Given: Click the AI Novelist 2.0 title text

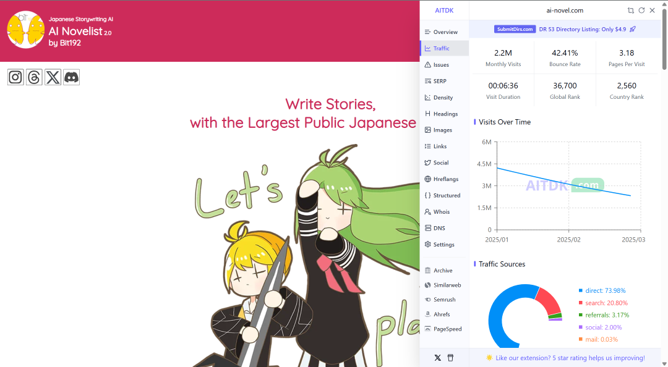Looking at the screenshot, I should (80, 31).
